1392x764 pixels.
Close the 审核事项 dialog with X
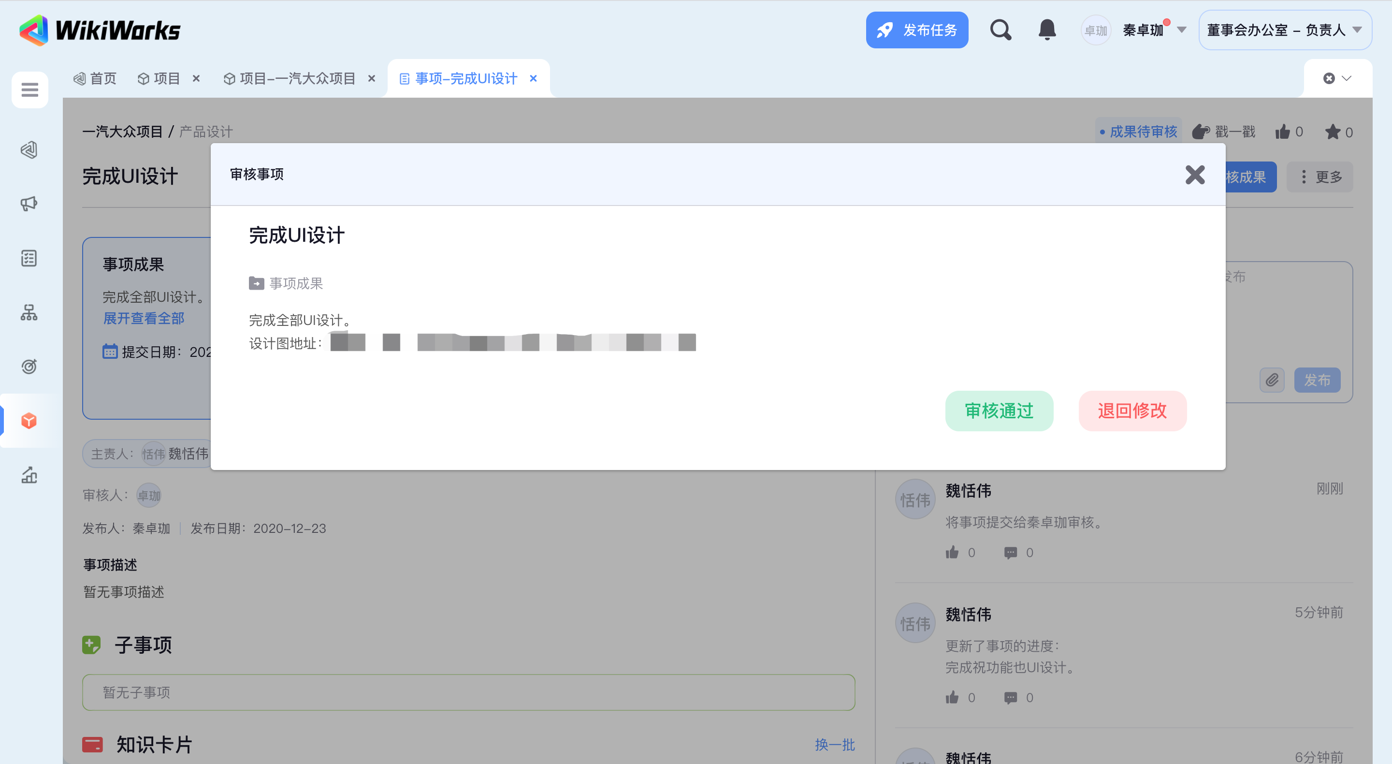1195,175
